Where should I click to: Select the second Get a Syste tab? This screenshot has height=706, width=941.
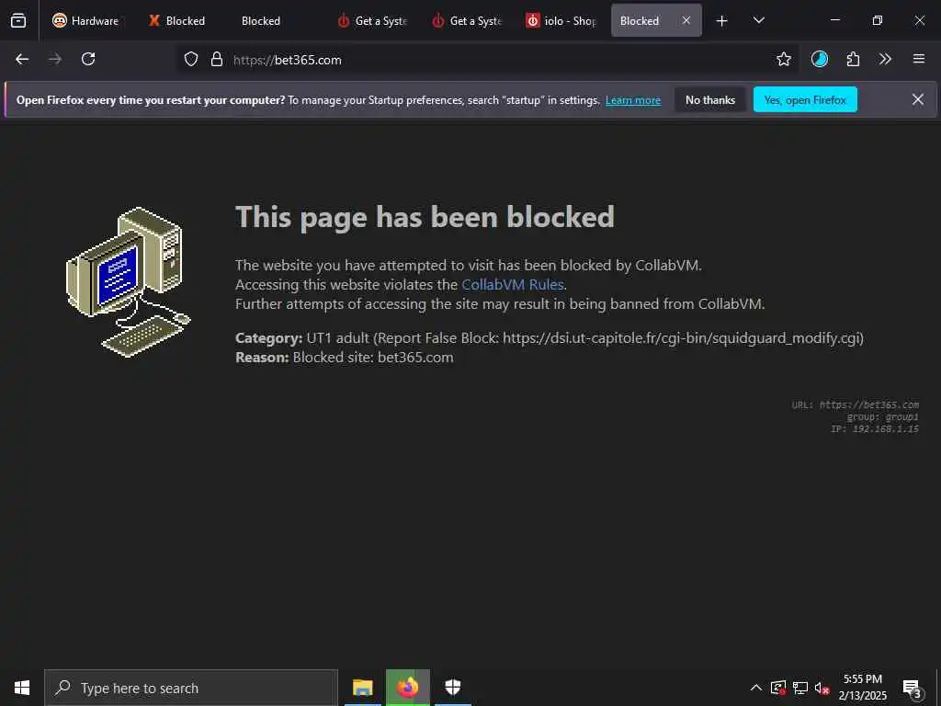(467, 21)
